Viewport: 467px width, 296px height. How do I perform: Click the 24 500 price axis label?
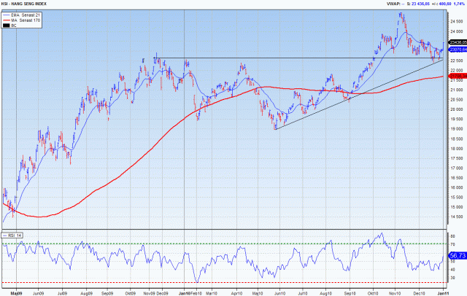pos(457,20)
